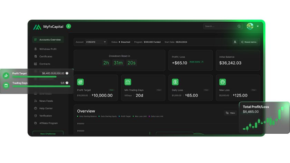Click the overlay Profit Target chart icon
Viewport: 290px width, 163px height.
(6, 75)
